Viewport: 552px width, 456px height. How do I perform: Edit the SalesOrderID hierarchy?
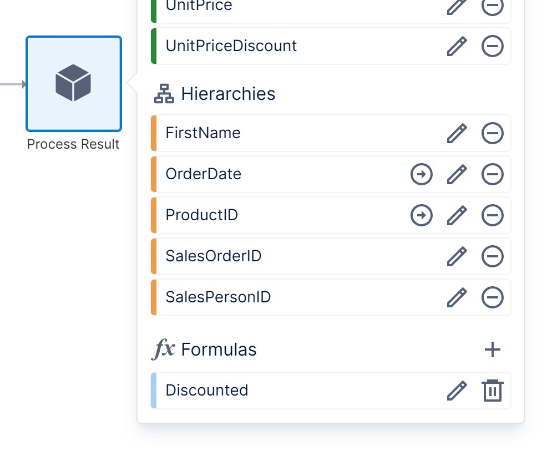point(456,256)
